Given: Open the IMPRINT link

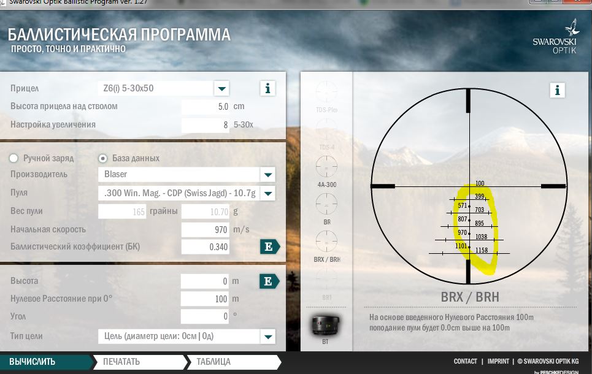Looking at the screenshot, I should pyautogui.click(x=498, y=362).
